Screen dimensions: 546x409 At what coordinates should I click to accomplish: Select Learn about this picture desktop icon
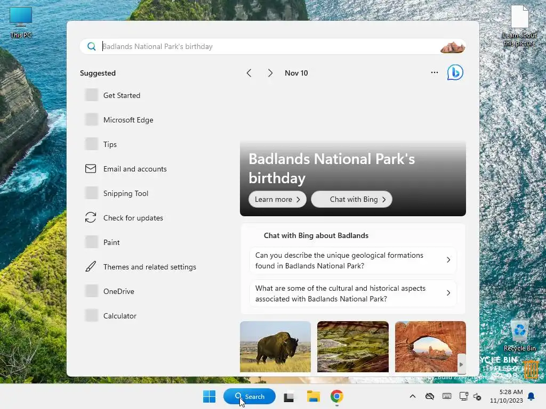point(519,26)
